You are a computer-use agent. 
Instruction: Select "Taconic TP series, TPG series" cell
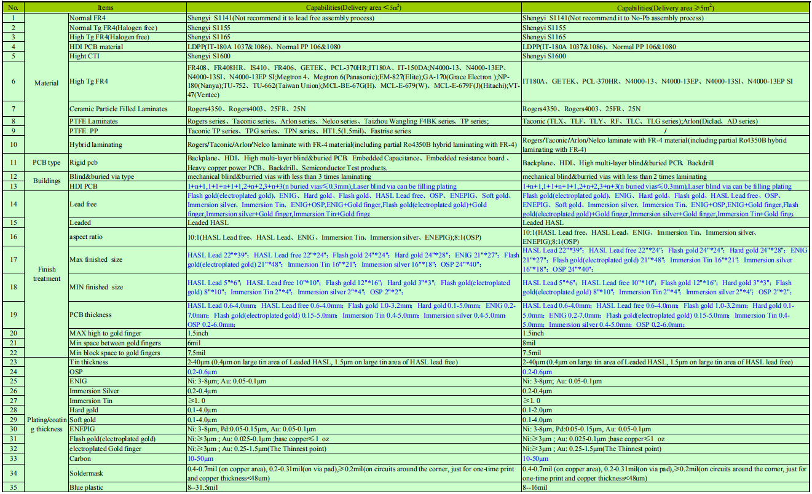[353, 131]
